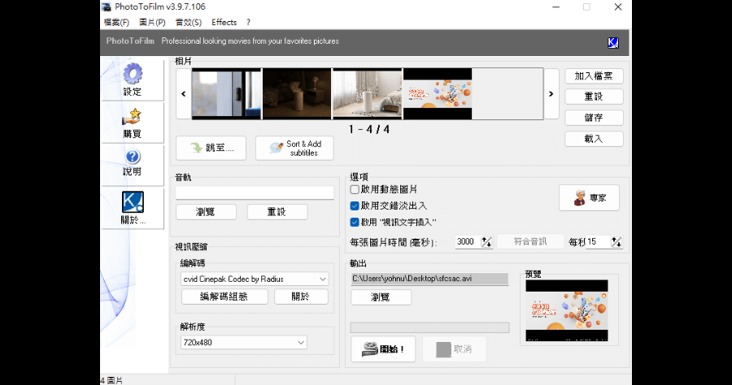Show next photos with right arrow
Screen dimensions: 732x385
pos(551,94)
